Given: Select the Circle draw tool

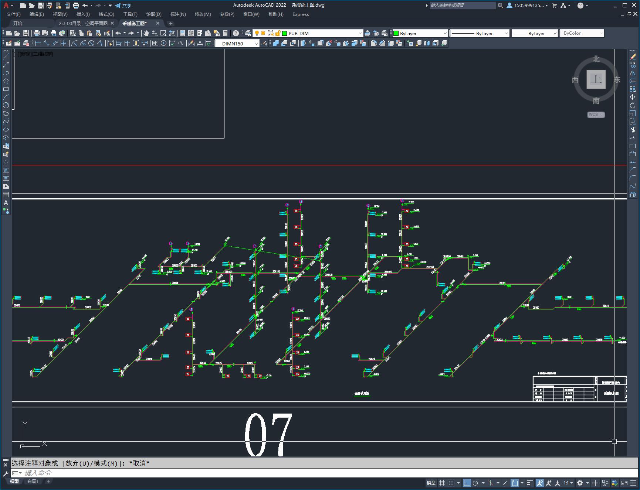Looking at the screenshot, I should click(6, 105).
